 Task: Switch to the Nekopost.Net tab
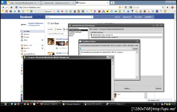58,3
